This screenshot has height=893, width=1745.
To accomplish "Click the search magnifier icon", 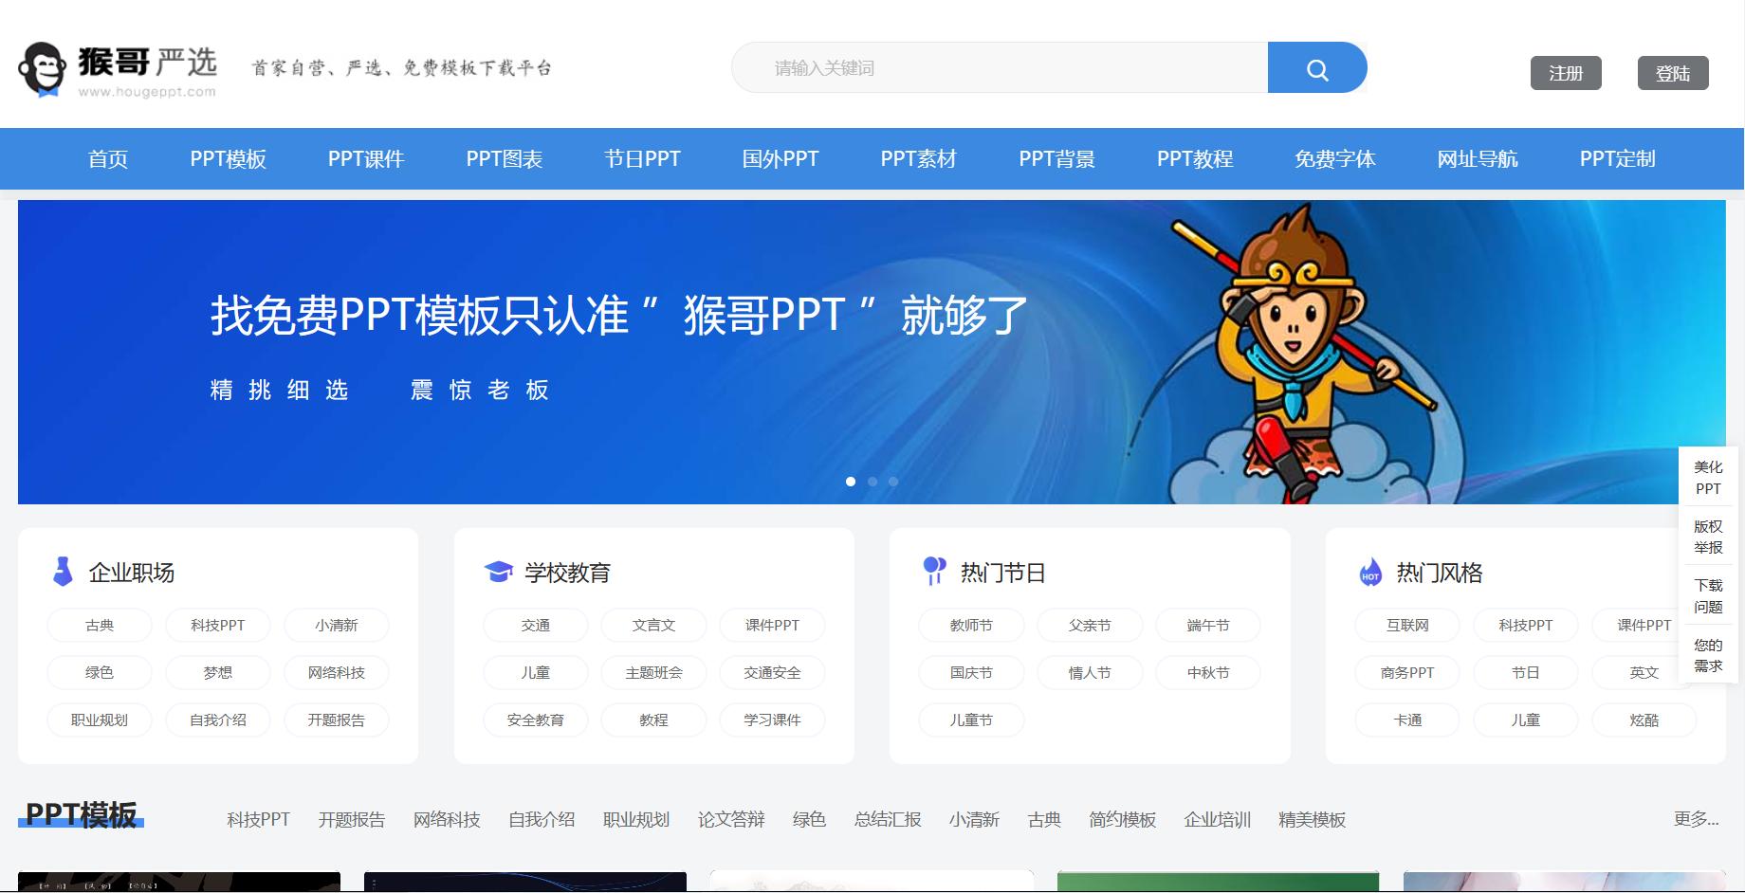I will (1317, 67).
